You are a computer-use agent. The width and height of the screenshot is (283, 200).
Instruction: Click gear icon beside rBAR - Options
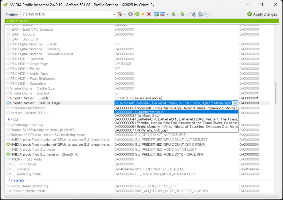[8, 34]
